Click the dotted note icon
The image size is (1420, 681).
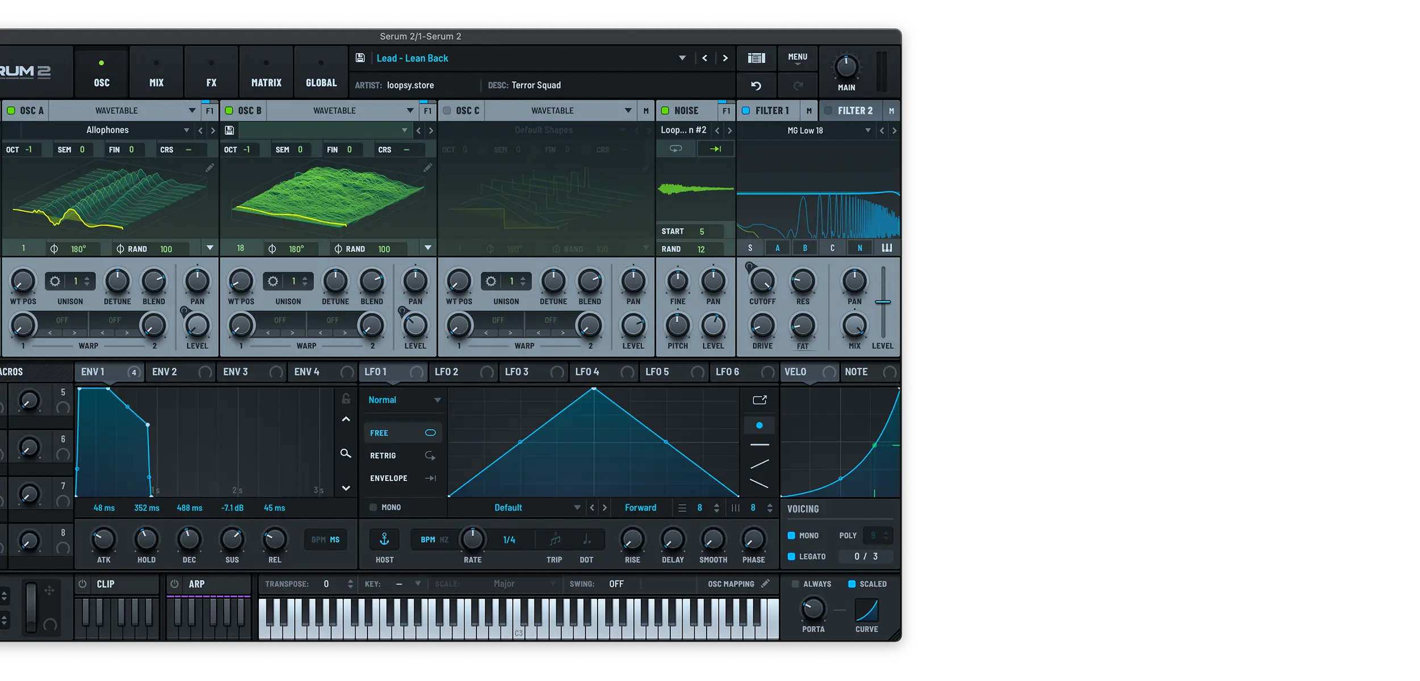coord(587,540)
